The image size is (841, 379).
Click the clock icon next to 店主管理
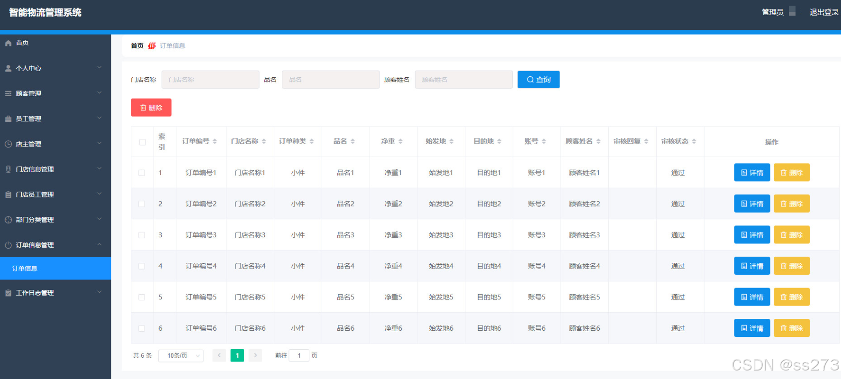pyautogui.click(x=8, y=144)
